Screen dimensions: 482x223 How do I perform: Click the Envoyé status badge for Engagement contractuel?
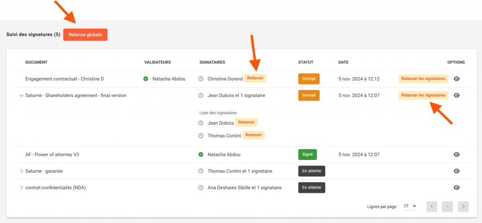coord(309,79)
